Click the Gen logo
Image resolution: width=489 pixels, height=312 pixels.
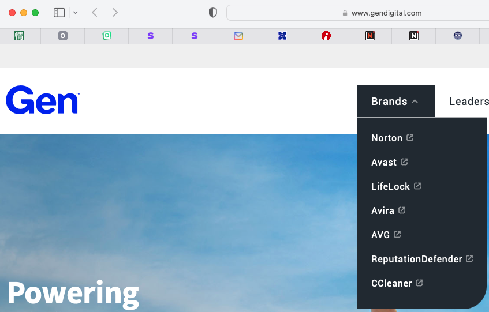[43, 100]
